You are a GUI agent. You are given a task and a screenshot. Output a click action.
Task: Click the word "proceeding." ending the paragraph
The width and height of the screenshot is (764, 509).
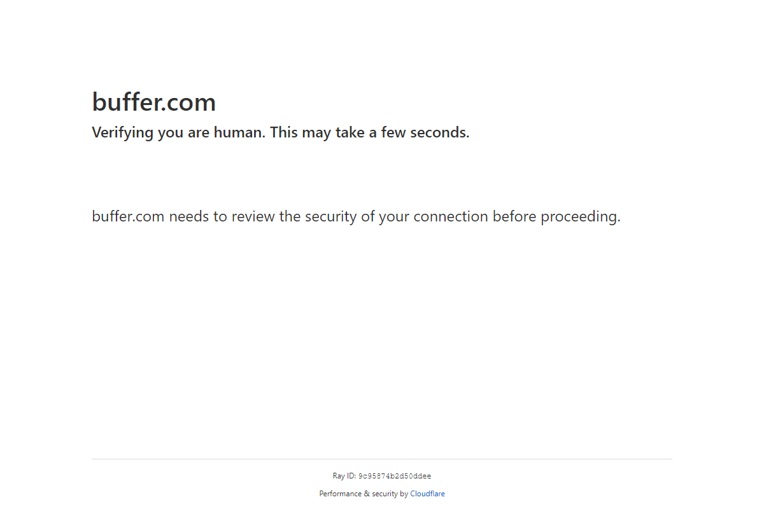tap(580, 217)
